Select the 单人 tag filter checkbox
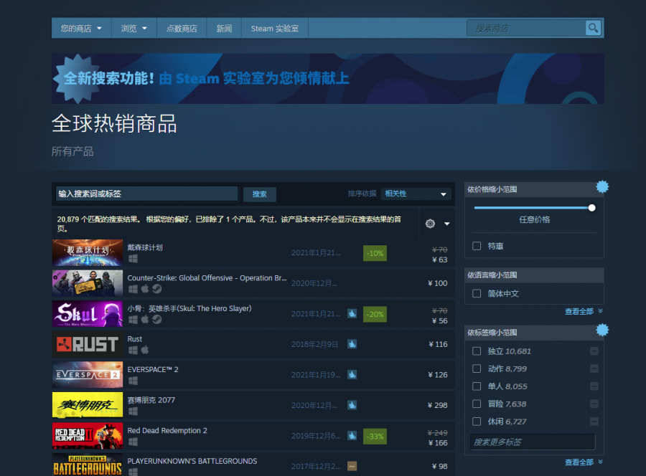 (x=477, y=386)
